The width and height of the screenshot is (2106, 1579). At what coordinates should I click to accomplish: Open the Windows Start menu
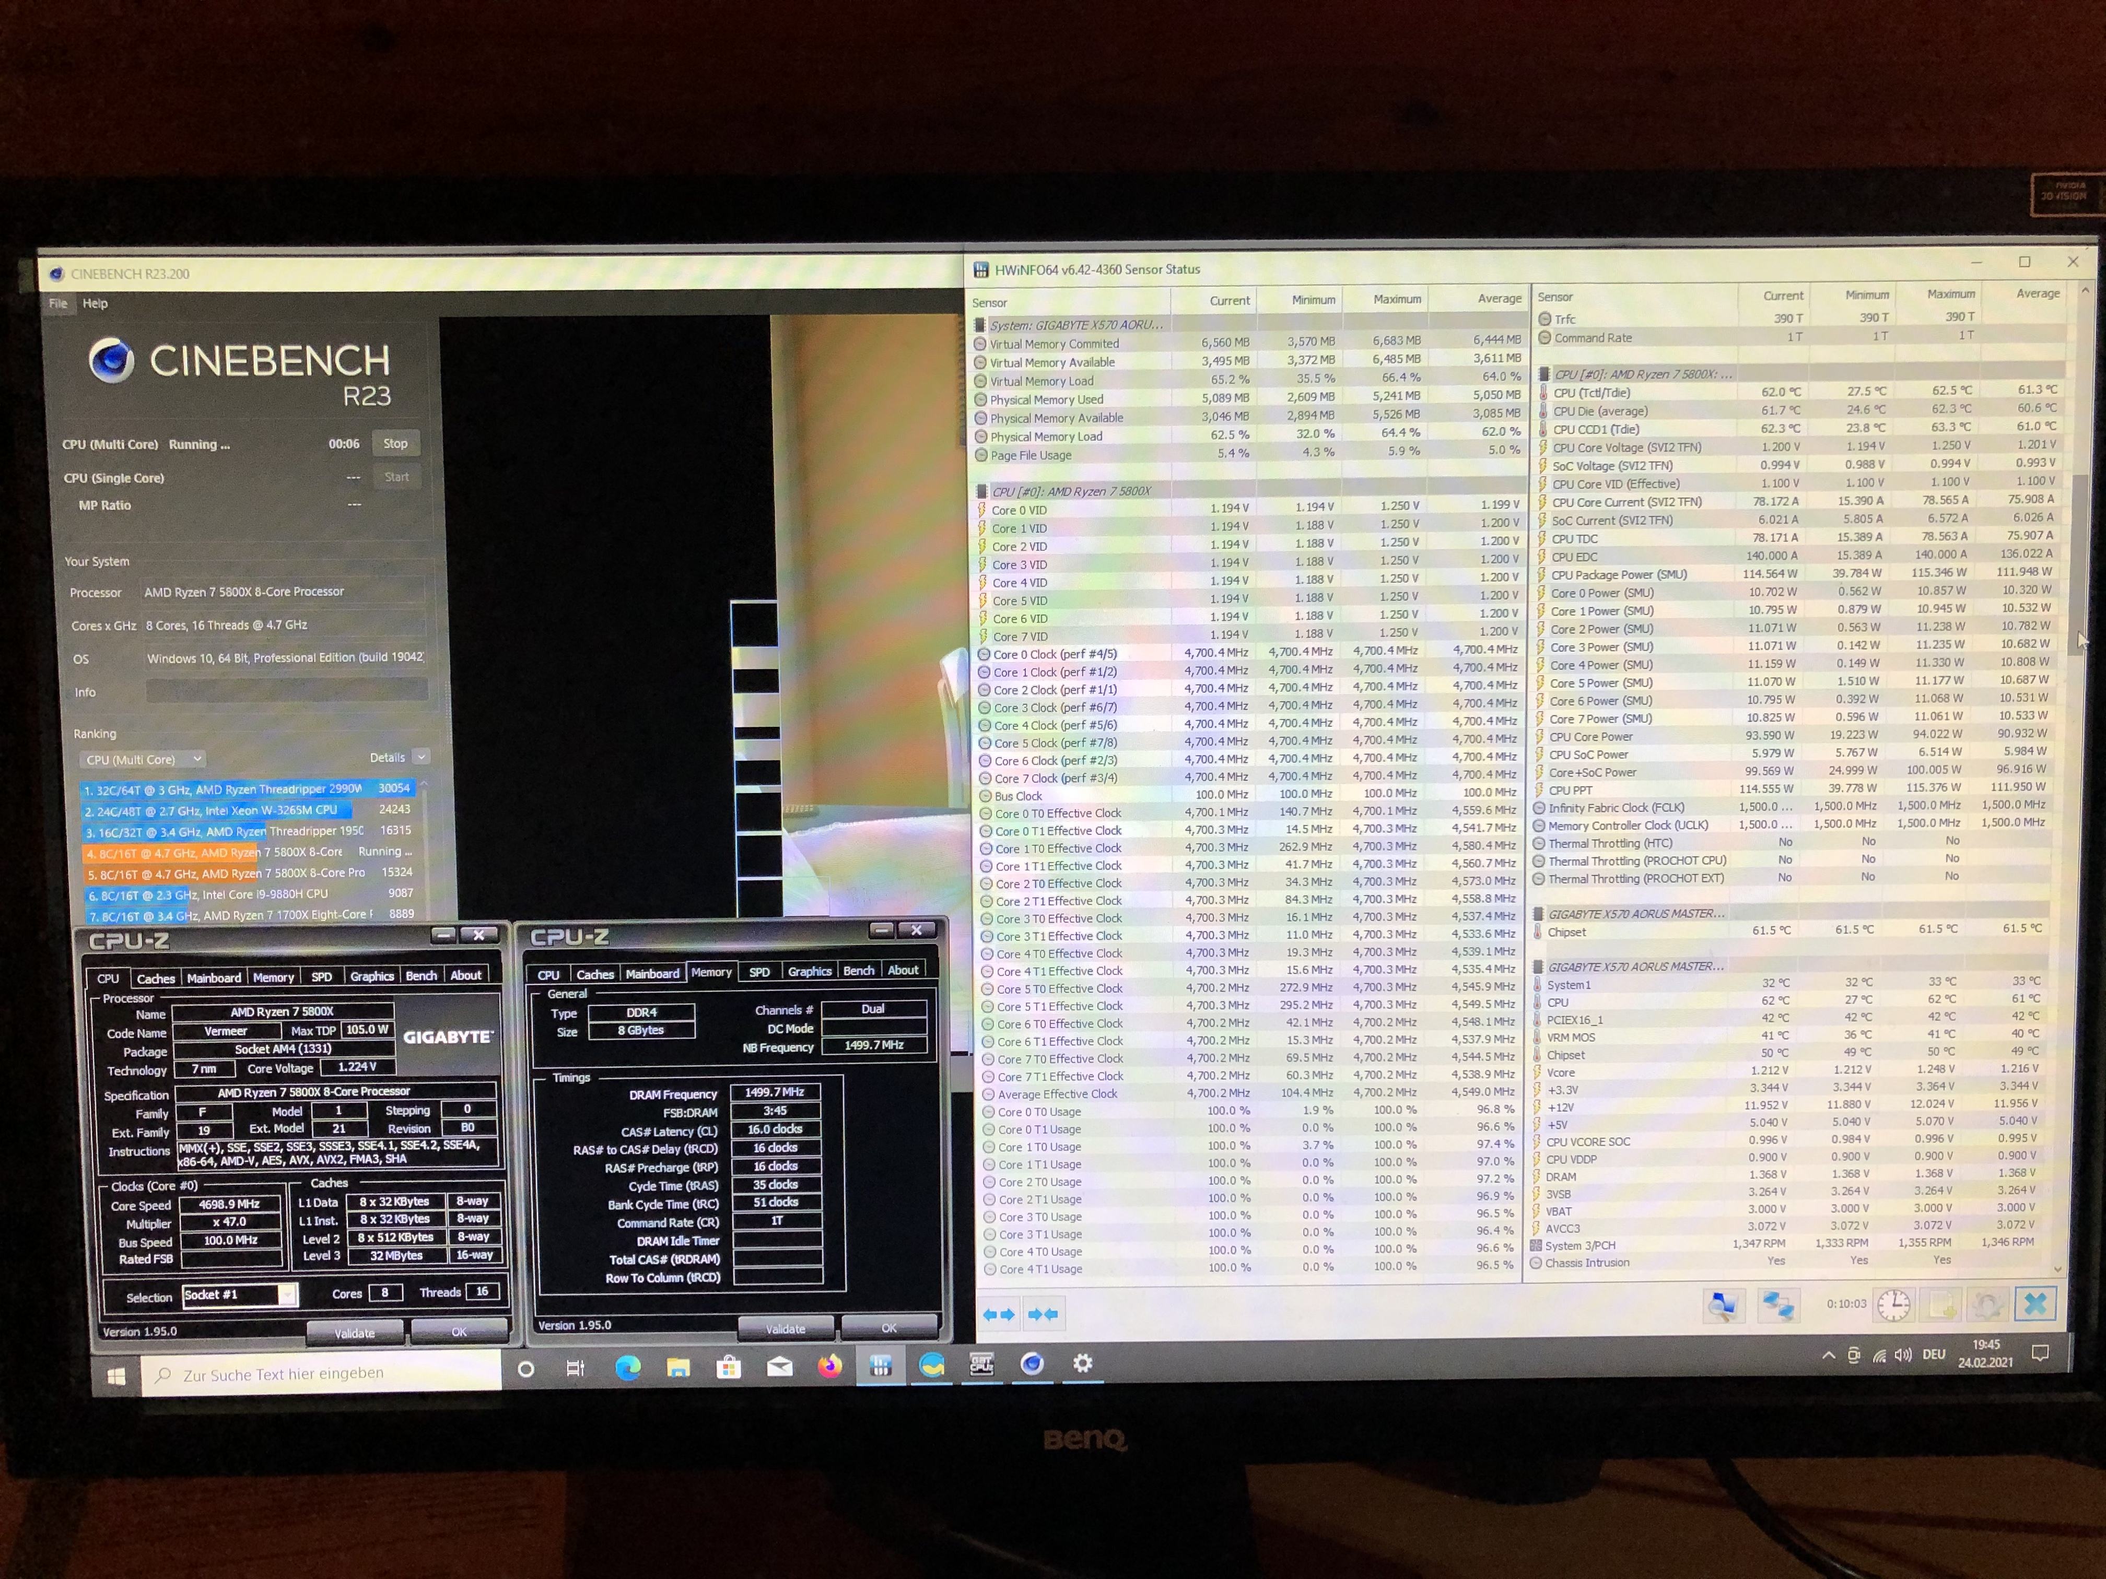[x=116, y=1376]
